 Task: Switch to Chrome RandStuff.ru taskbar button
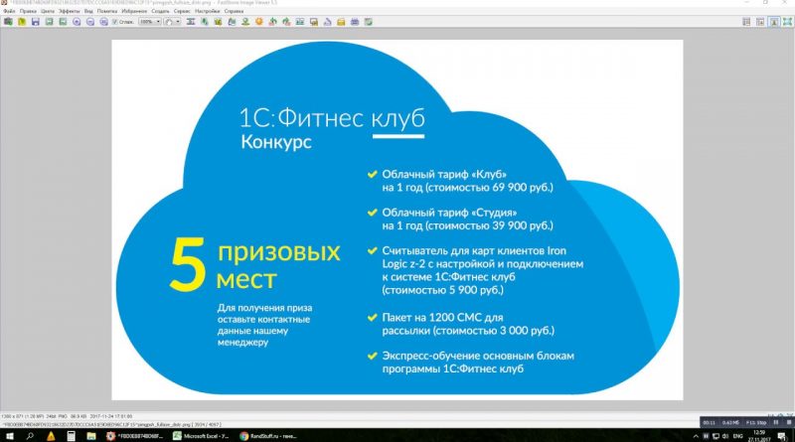[268, 436]
